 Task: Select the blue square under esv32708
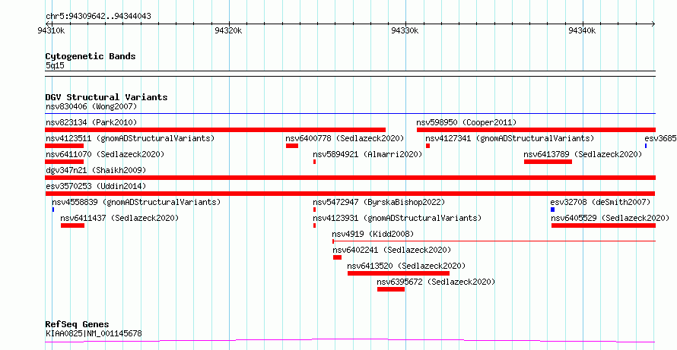pos(553,210)
